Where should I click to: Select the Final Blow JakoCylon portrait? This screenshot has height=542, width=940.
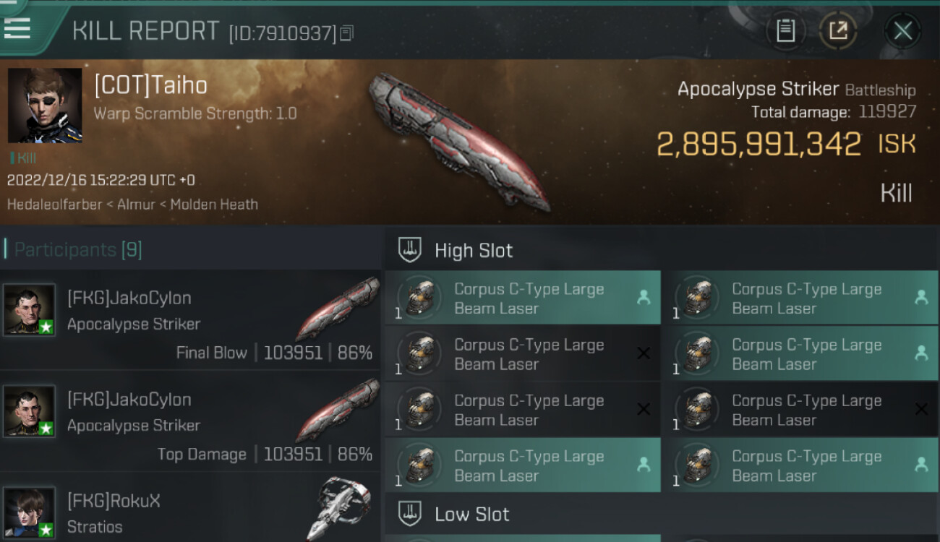29,310
